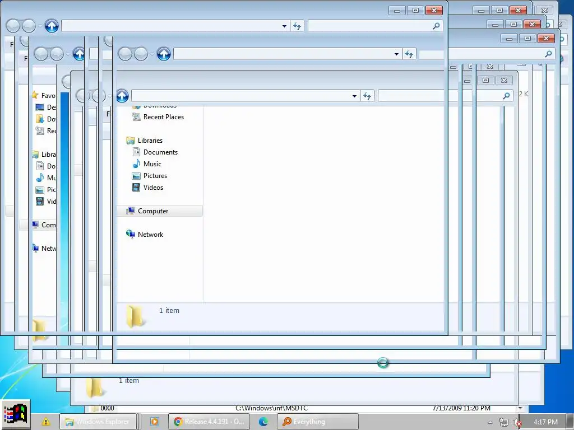
Task: Launch the orange media player icon in the taskbar
Action: 155,422
